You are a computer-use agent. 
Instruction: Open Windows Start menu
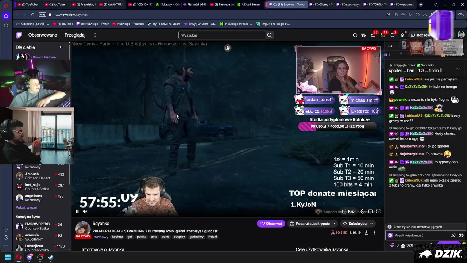(8, 257)
